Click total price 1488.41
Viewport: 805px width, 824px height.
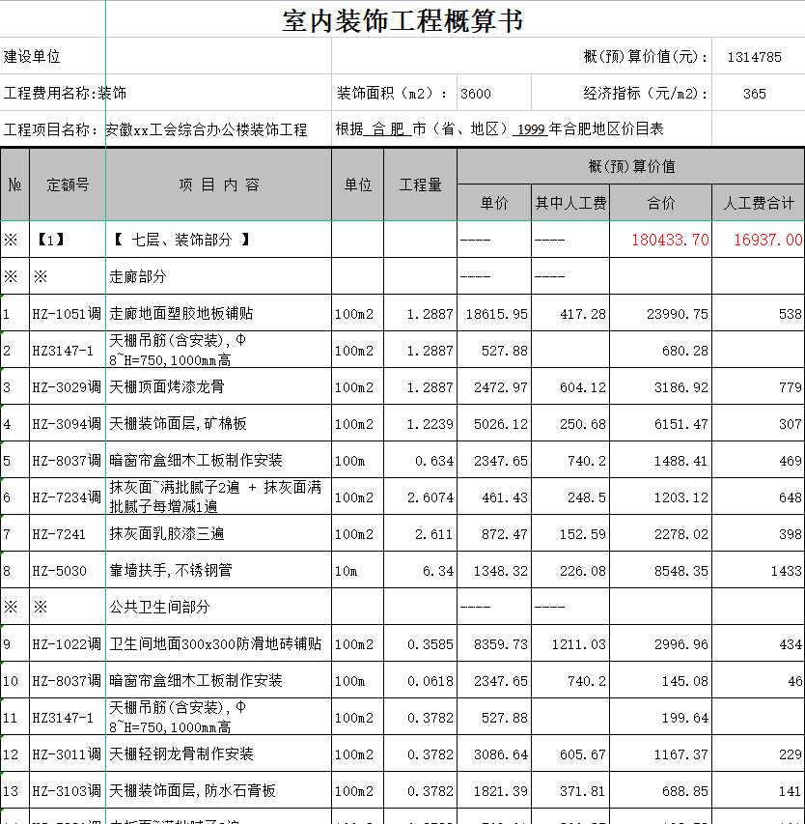(681, 461)
